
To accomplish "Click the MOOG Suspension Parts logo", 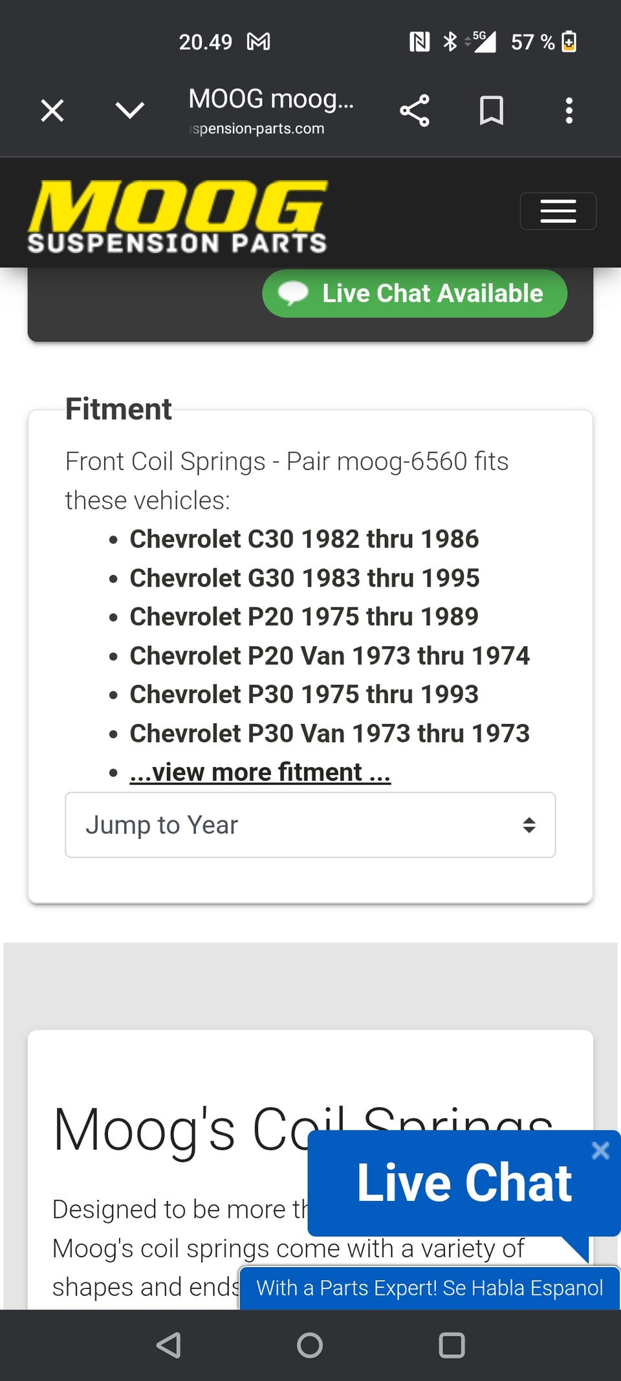I will pyautogui.click(x=178, y=216).
